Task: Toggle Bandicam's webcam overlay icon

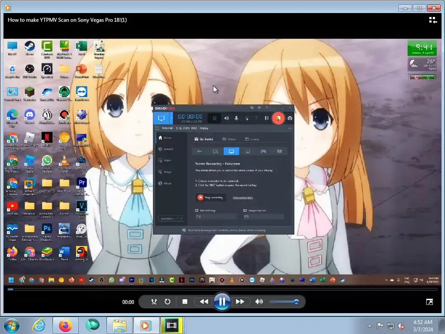Action: tap(215, 118)
